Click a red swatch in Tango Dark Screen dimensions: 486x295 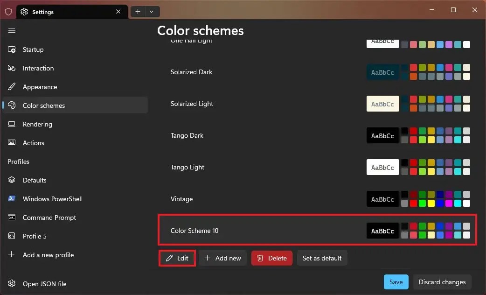pyautogui.click(x=413, y=131)
